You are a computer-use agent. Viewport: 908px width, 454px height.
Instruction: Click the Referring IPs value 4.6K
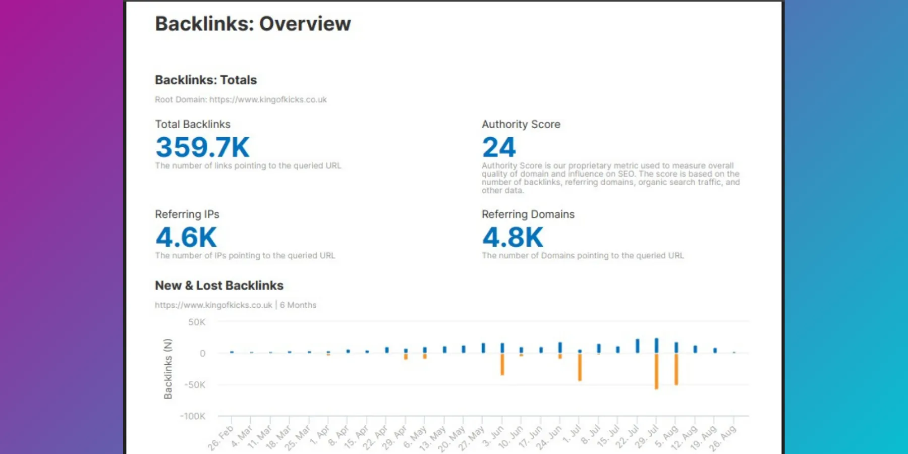pyautogui.click(x=186, y=237)
